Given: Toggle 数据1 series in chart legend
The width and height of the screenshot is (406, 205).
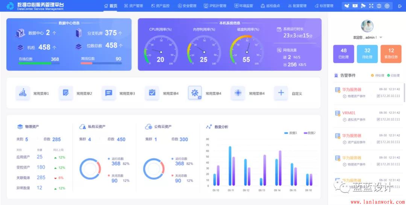Looking at the screenshot, I should coord(291,133).
